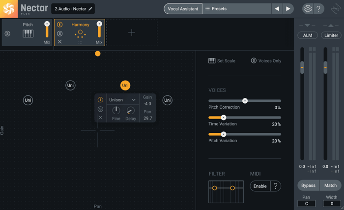Click the Time Variation 20% value
This screenshot has height=210, width=344.
pos(276,124)
